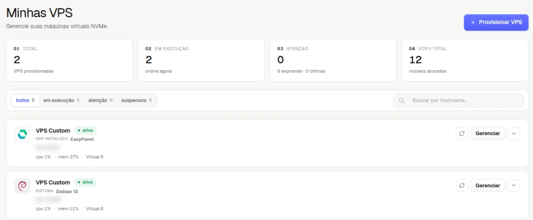Click the 'Minhas VPS' page heading
Viewport: 533px width, 220px height.
tap(39, 13)
